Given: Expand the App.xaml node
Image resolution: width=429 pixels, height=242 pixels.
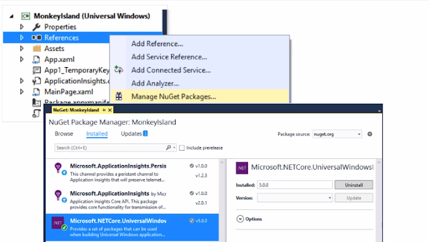Looking at the screenshot, I should click(21, 59).
